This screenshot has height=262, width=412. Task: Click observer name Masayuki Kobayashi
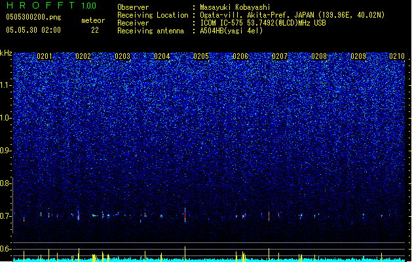coord(235,7)
